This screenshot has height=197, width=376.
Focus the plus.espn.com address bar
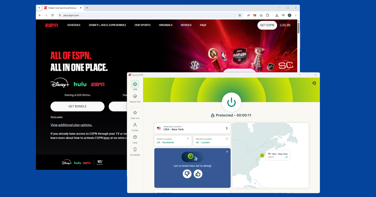pyautogui.click(x=150, y=15)
